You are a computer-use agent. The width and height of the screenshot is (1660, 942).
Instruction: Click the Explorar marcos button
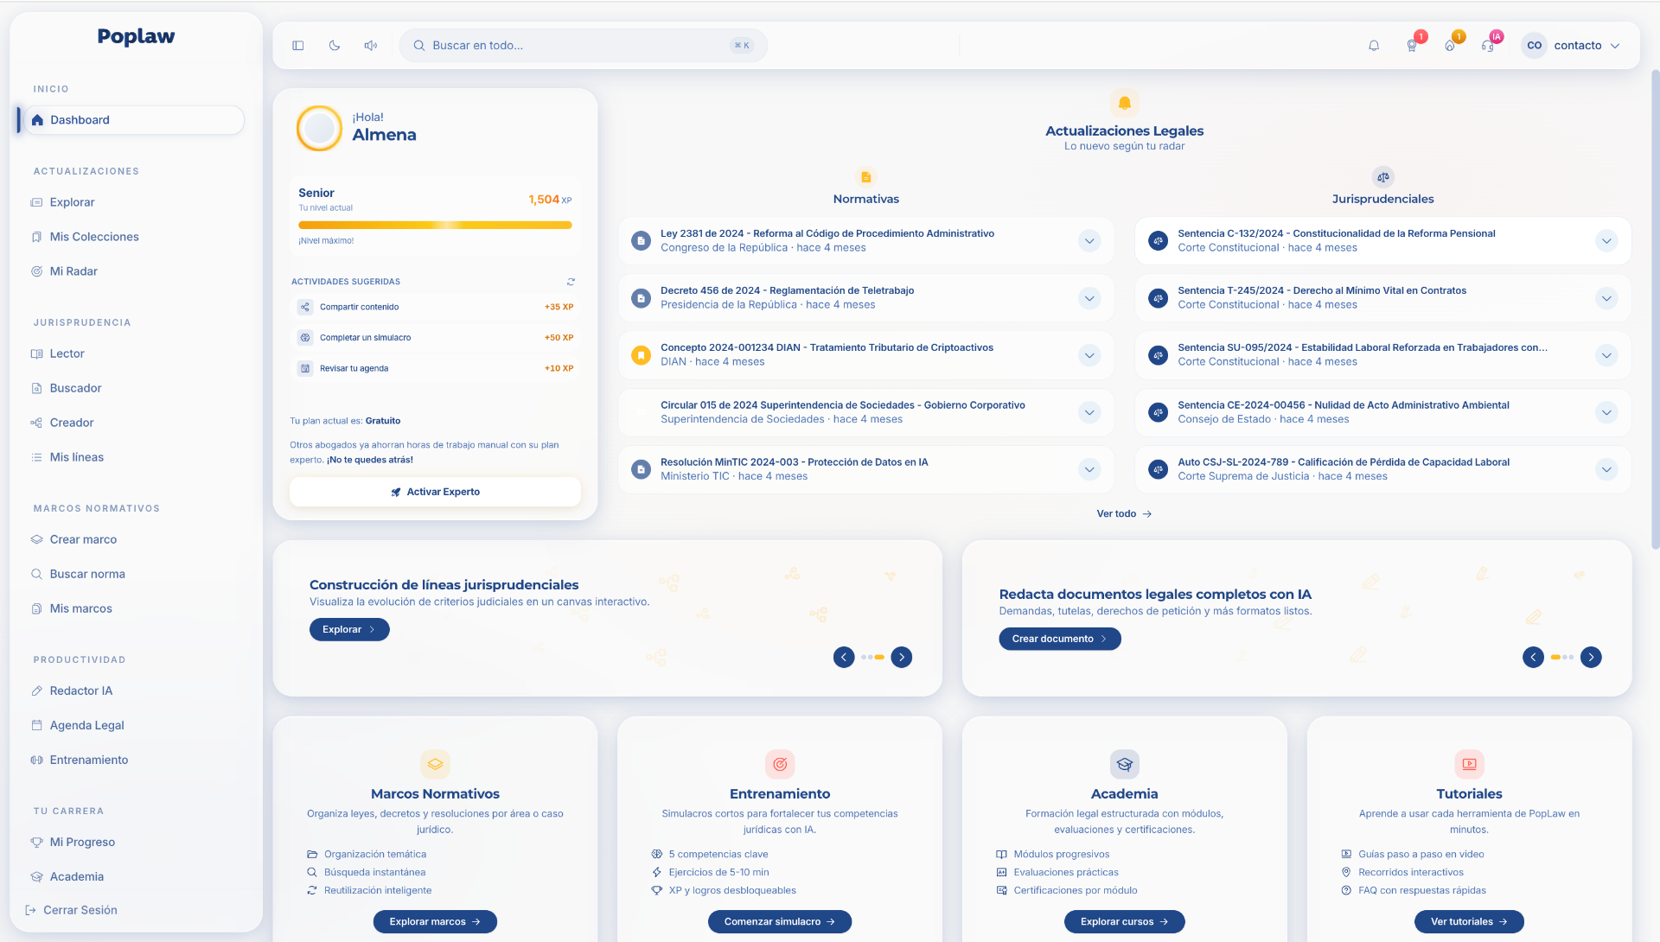[x=435, y=921]
